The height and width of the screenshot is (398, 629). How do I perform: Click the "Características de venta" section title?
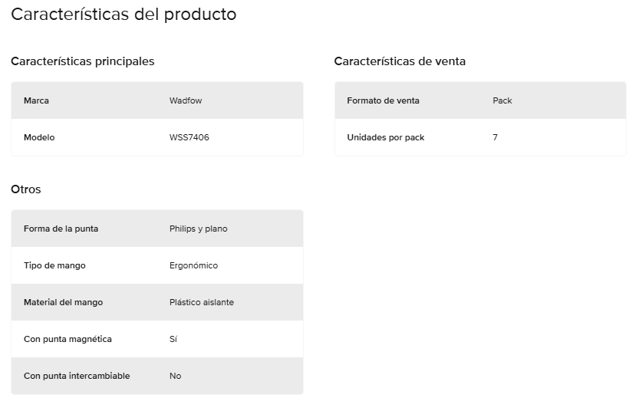click(400, 61)
